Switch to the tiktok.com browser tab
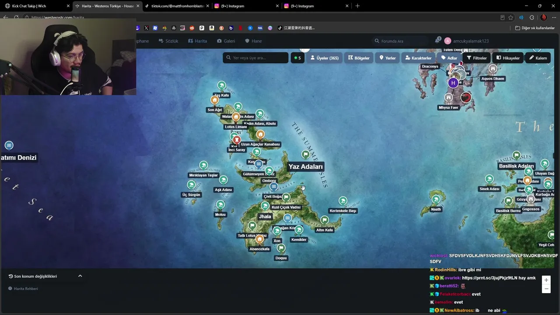 (x=177, y=6)
